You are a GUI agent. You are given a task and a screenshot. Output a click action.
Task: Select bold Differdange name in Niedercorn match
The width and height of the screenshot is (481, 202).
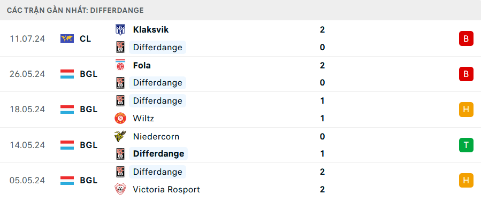click(158, 153)
